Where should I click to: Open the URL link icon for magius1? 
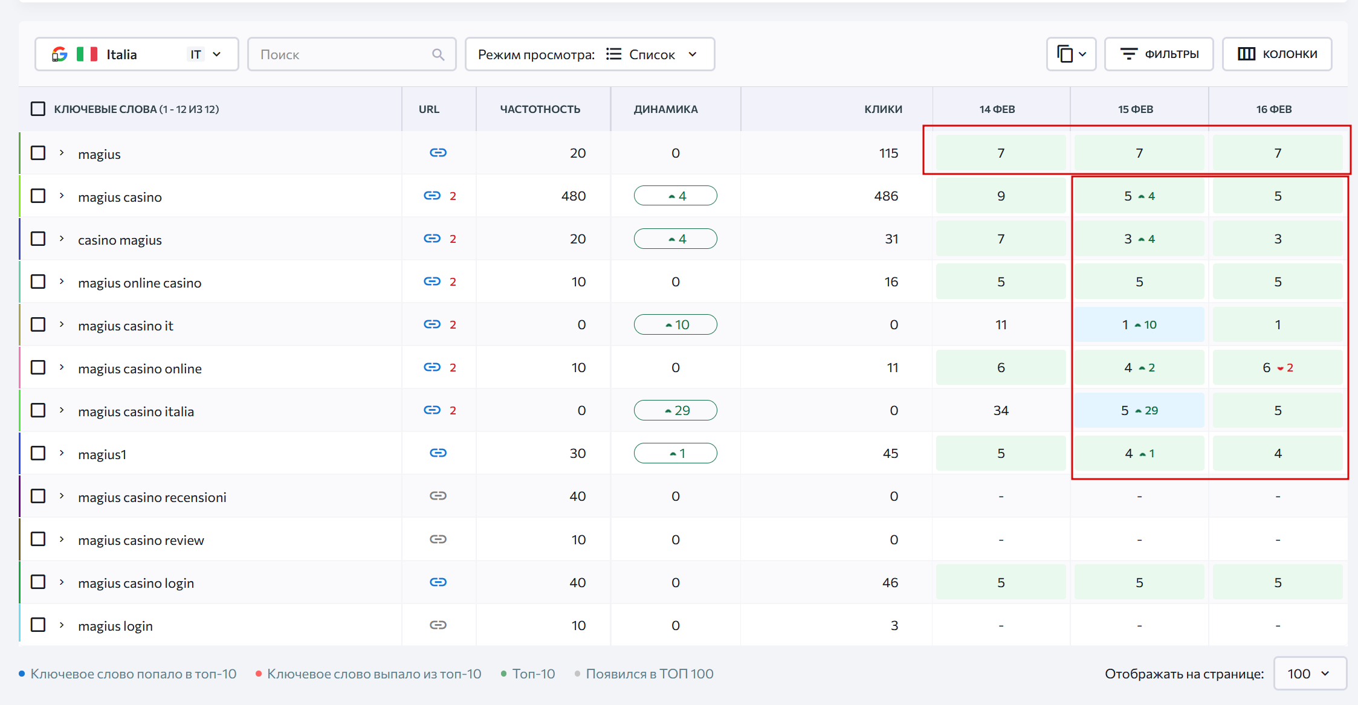[438, 453]
